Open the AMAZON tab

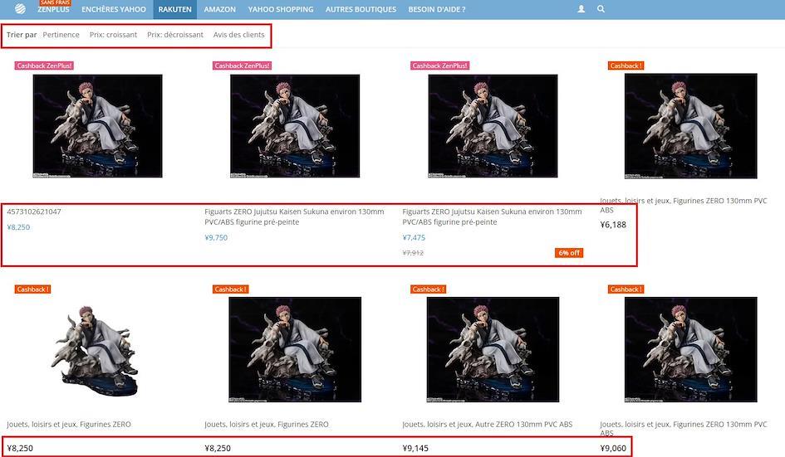[x=220, y=9]
